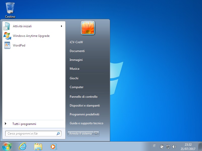This screenshot has height=151, width=202.
Task: Open shutdown options arrow next to Arresta
Action: [x=96, y=134]
